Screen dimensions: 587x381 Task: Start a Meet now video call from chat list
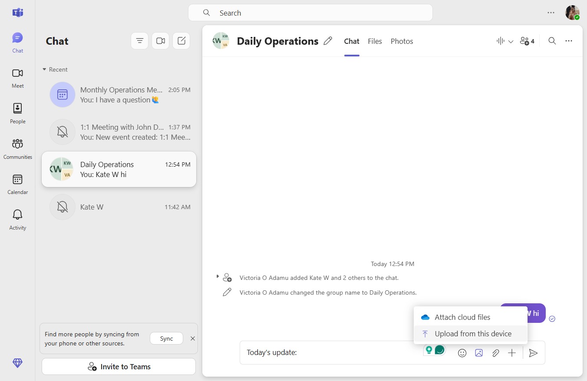point(160,41)
